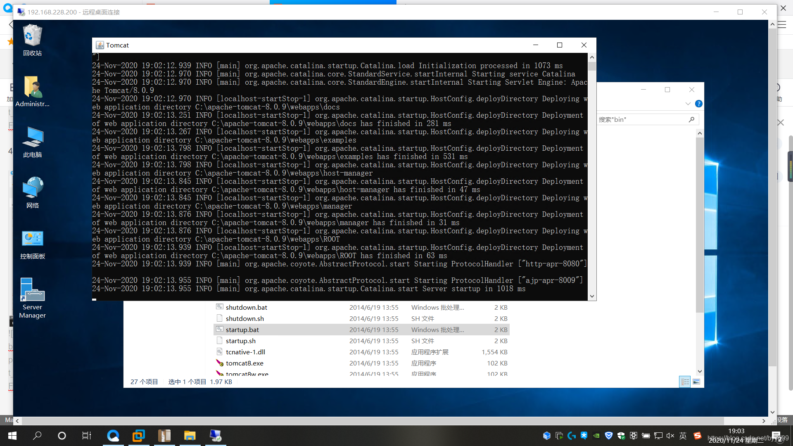Click the Explorer file list scroll up arrow
This screenshot has height=446, width=793.
coord(700,133)
